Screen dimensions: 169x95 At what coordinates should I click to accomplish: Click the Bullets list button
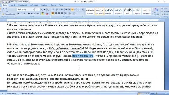pos(53,9)
